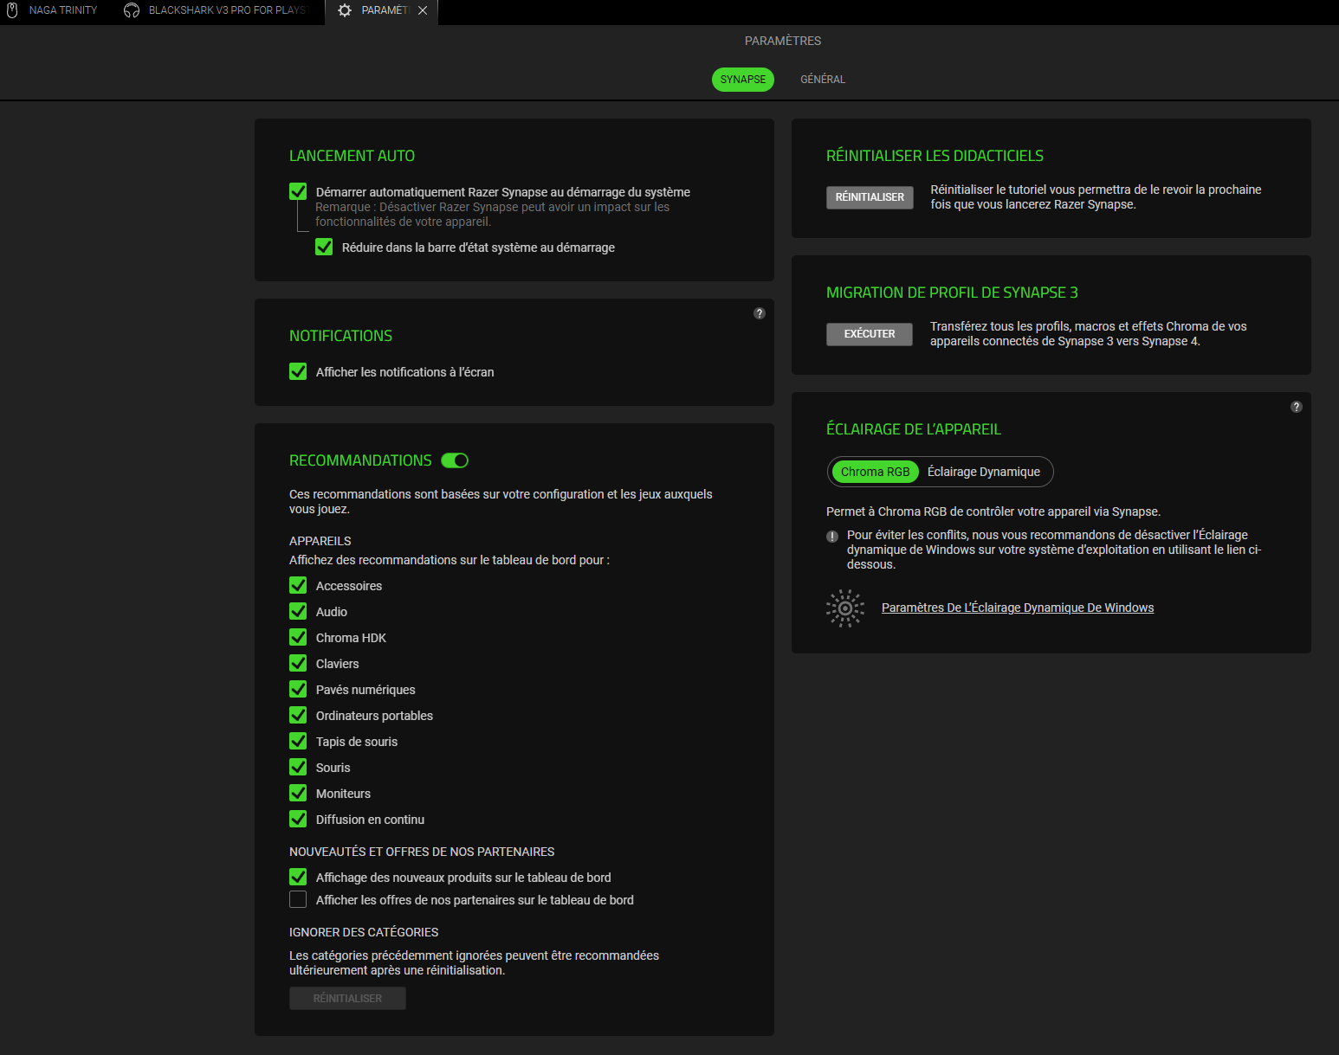Uncheck Ordinateurs portables recommendation

298,715
